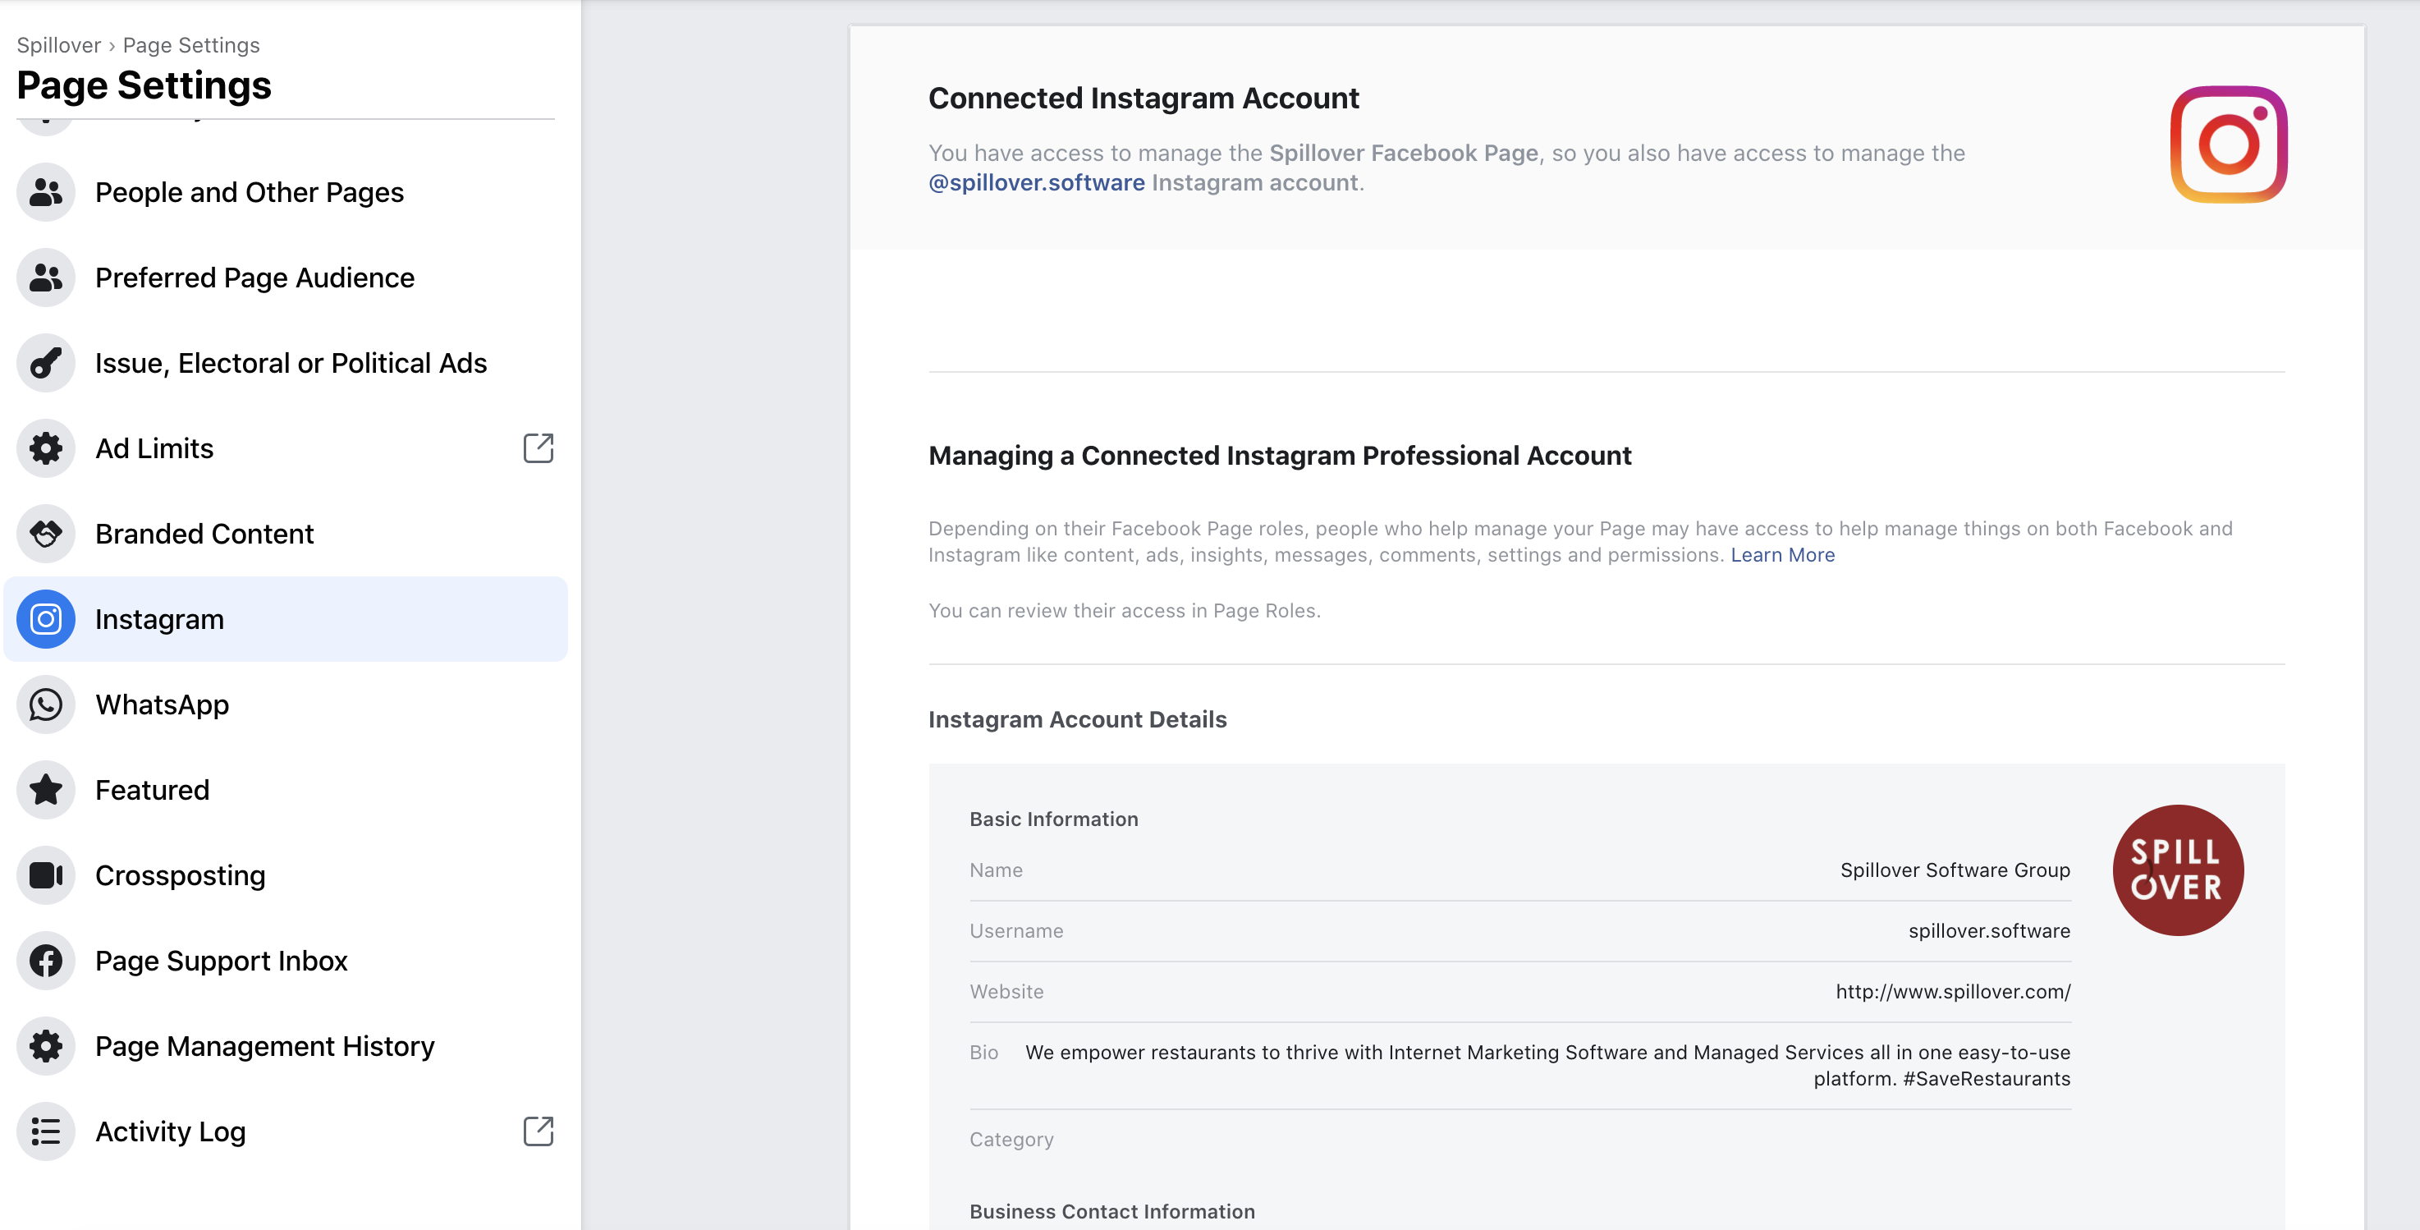Click the large Instagram logo at top right

[2227, 145]
